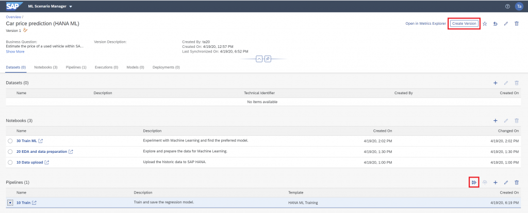528x213 pixels.
Task: Open in Metrics Explorer link
Action: click(425, 24)
